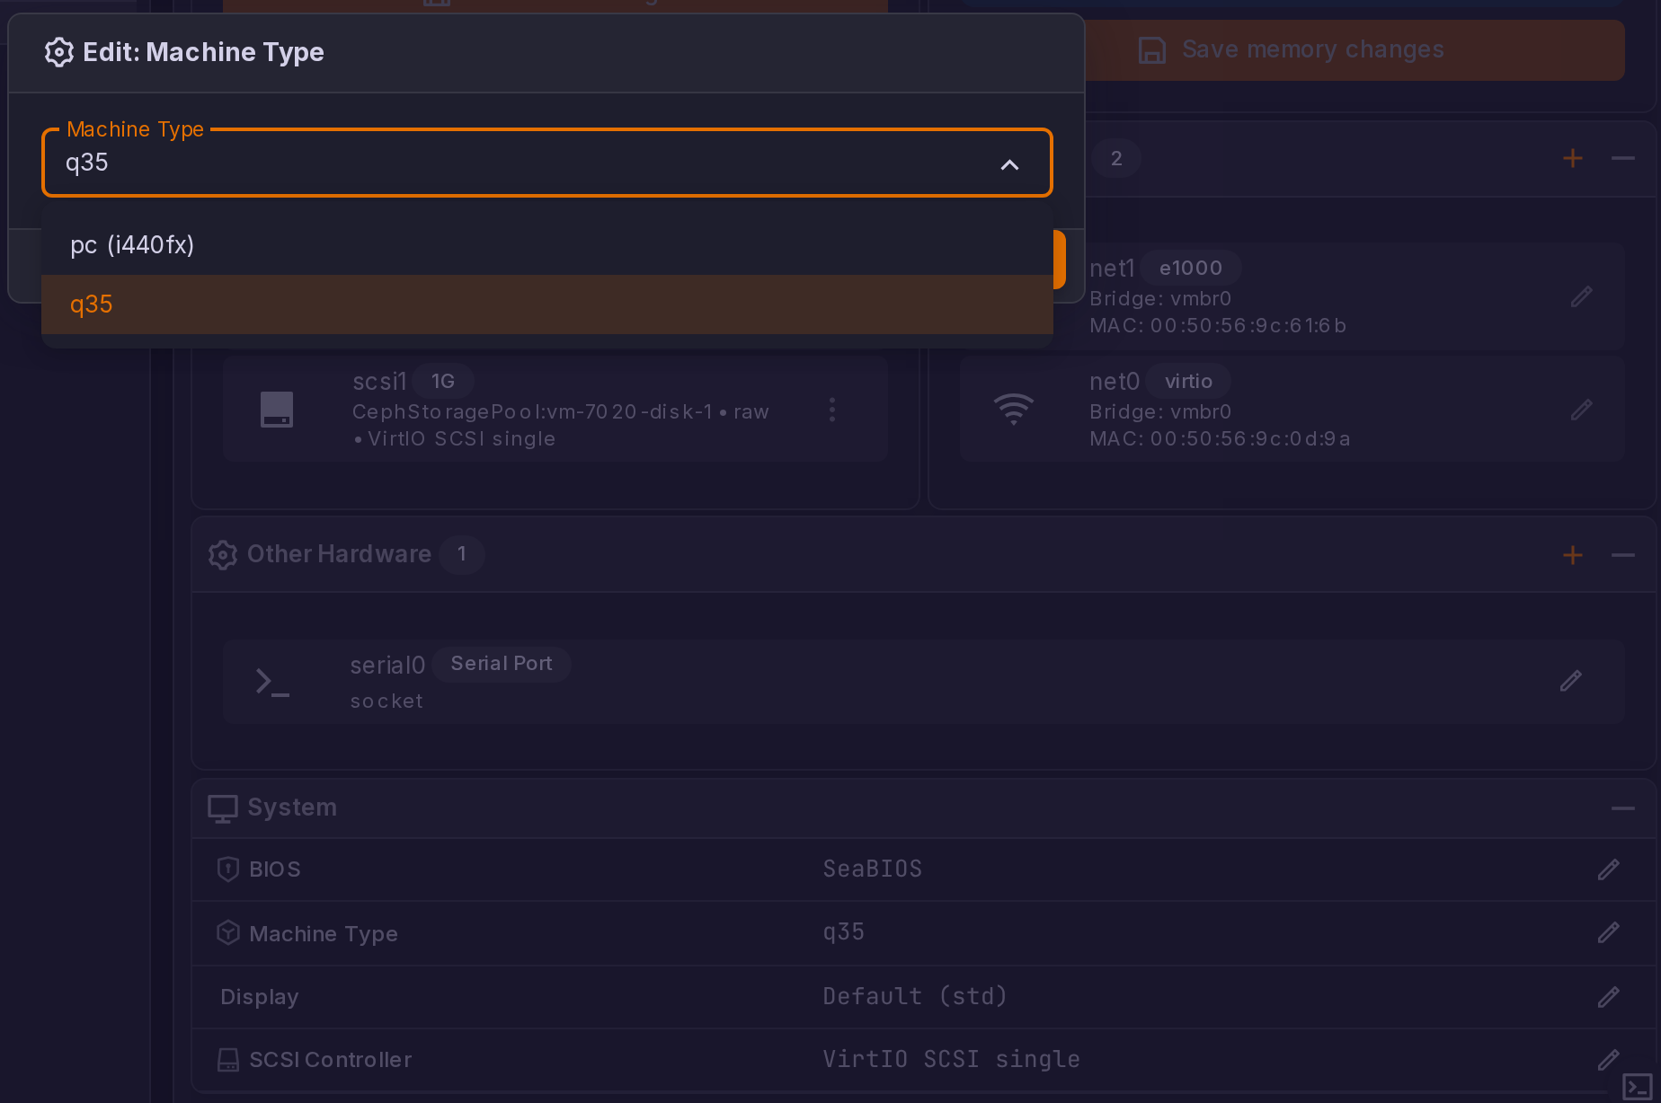The width and height of the screenshot is (1661, 1103).
Task: Open the terminal console icon at bottom corner
Action: coord(1638,1087)
